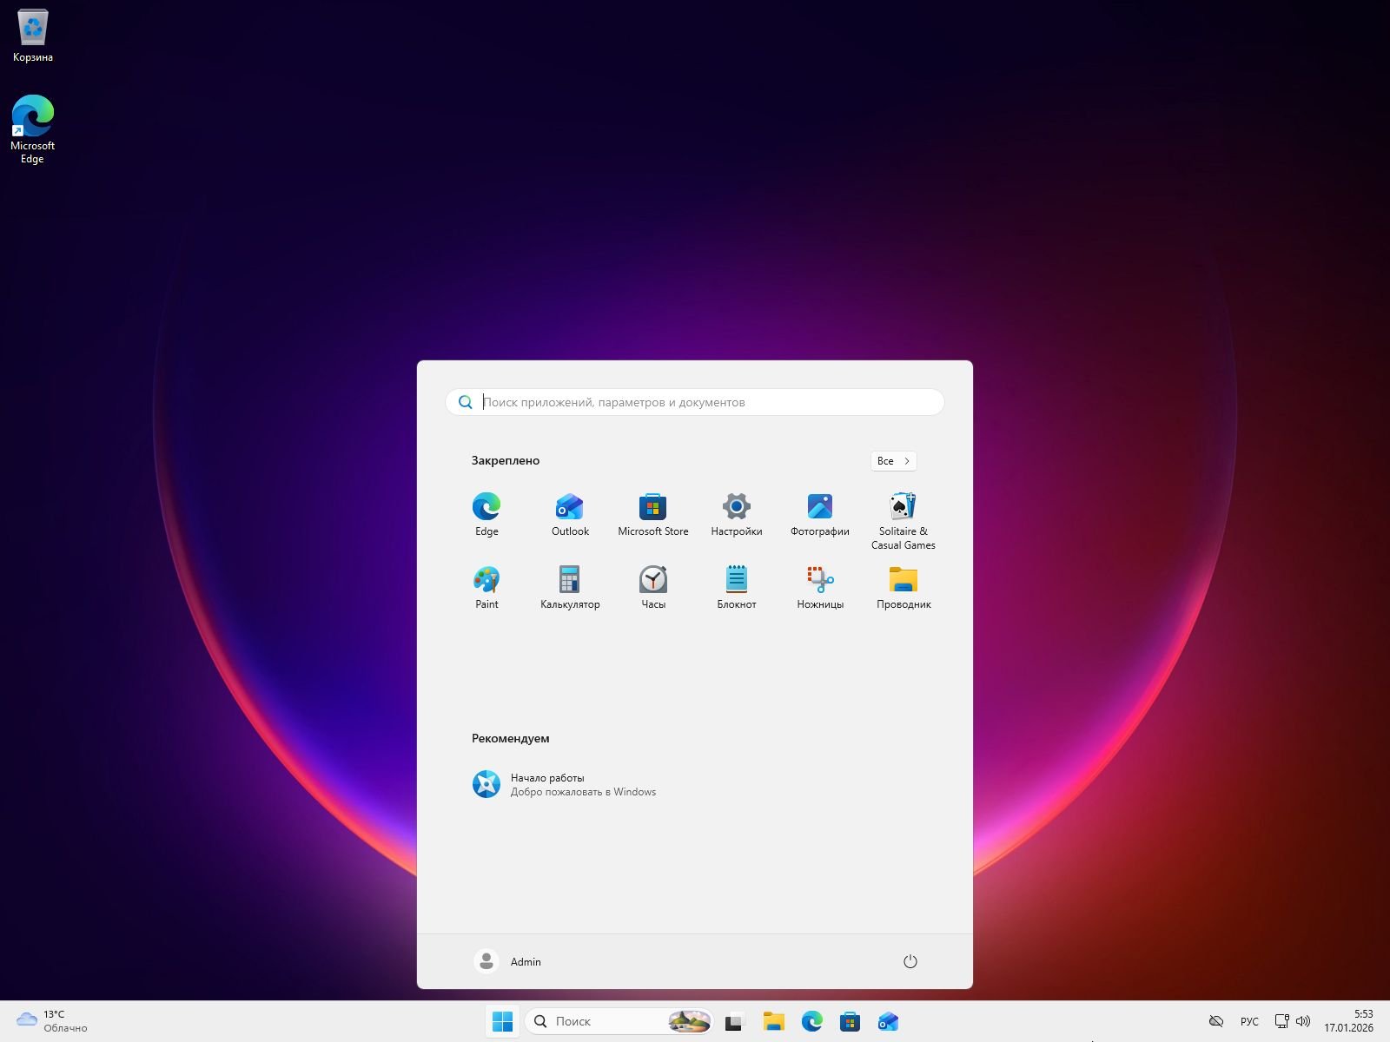Click the Windows Start button on taskbar

(x=502, y=1021)
